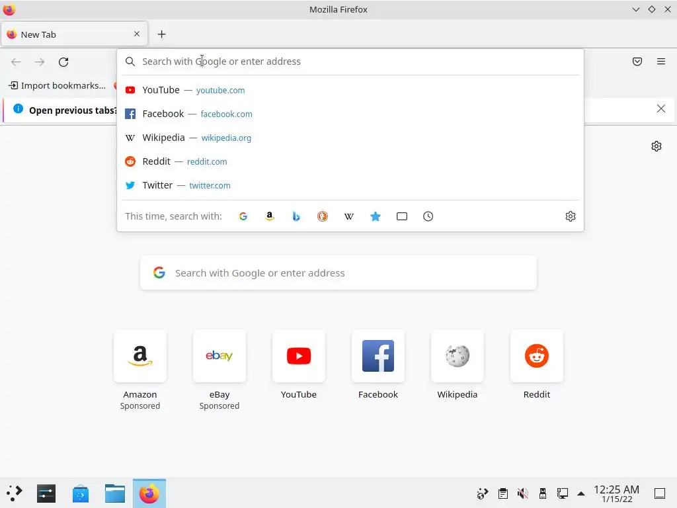The width and height of the screenshot is (677, 508).
Task: Open the updates notifier tray icon
Action: pyautogui.click(x=482, y=493)
